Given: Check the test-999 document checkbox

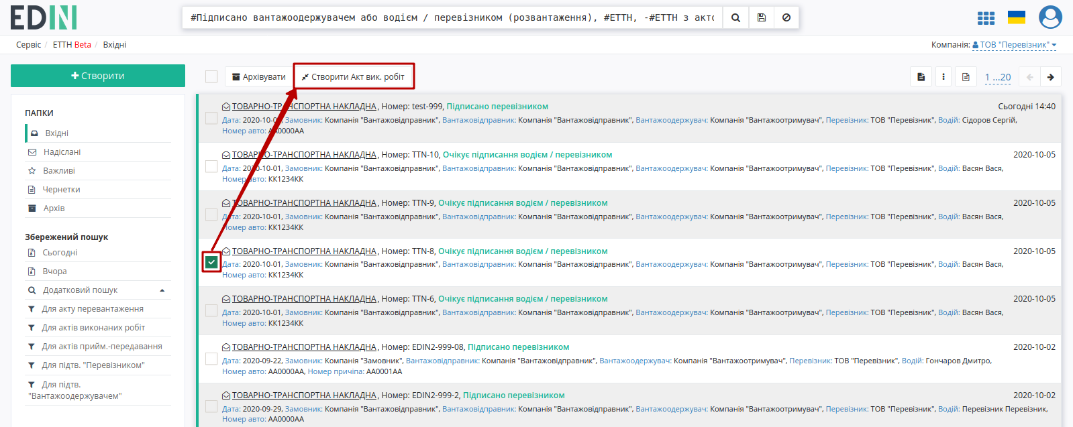Looking at the screenshot, I should 211,119.
